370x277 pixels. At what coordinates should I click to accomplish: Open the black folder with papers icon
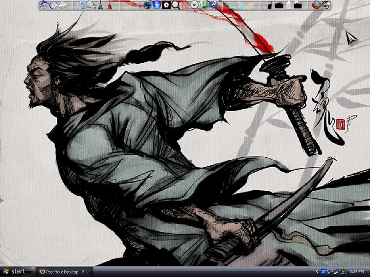pos(298,5)
